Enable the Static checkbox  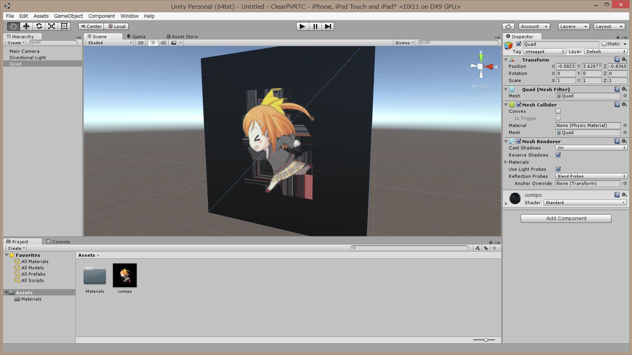click(604, 44)
